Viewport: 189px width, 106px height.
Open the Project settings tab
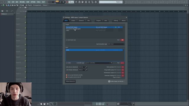tap(98, 21)
